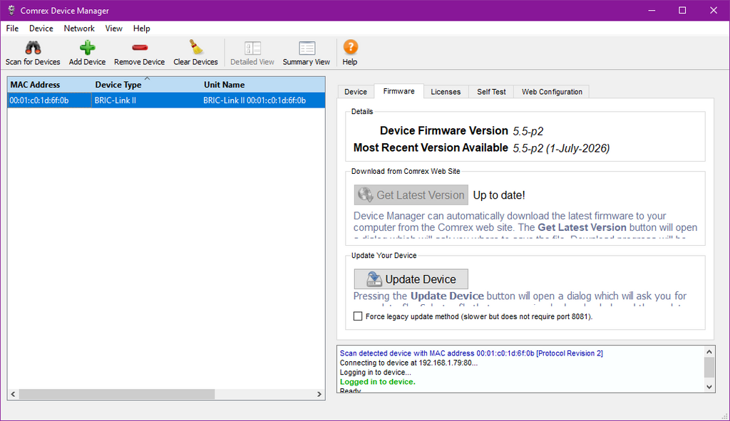Click the log panel vertical scrollbar thumb
This screenshot has height=421, width=730.
point(709,368)
